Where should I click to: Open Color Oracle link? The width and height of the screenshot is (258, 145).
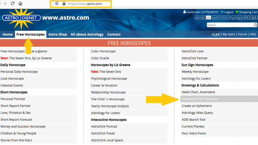point(129,58)
